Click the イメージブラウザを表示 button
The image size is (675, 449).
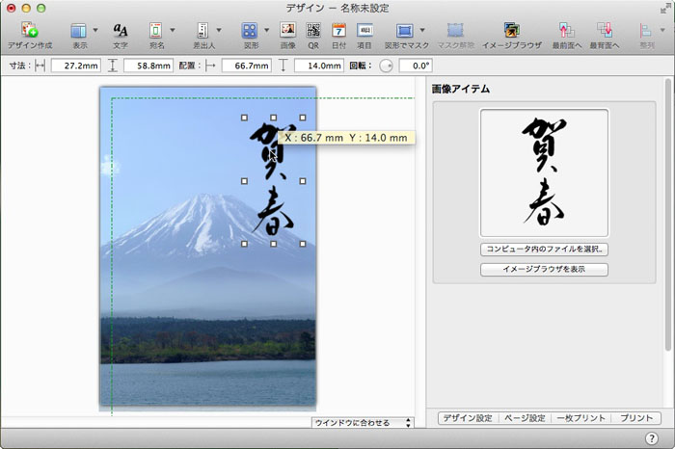[545, 269]
